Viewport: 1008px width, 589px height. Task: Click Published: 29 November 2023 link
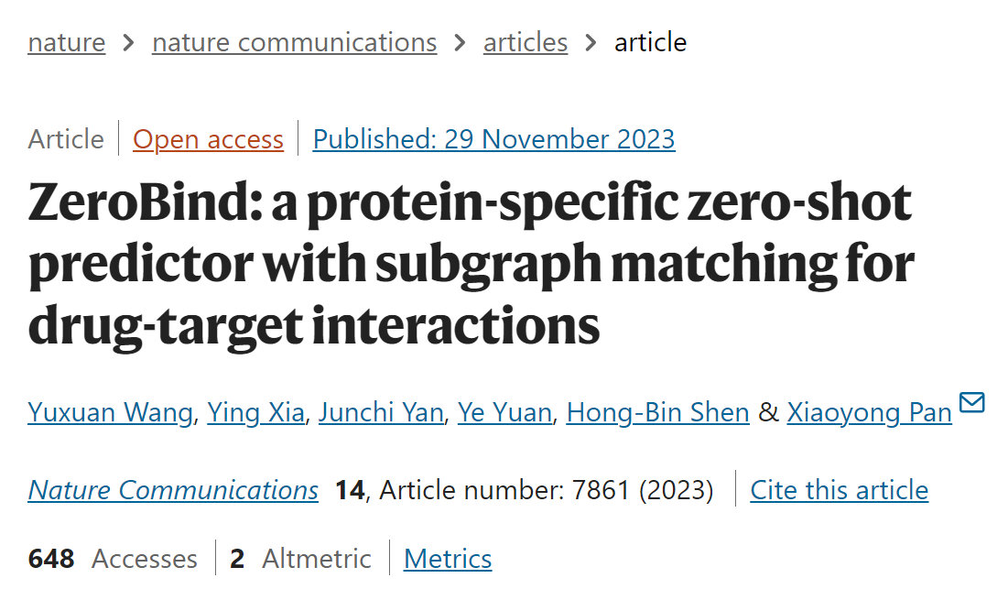click(493, 139)
